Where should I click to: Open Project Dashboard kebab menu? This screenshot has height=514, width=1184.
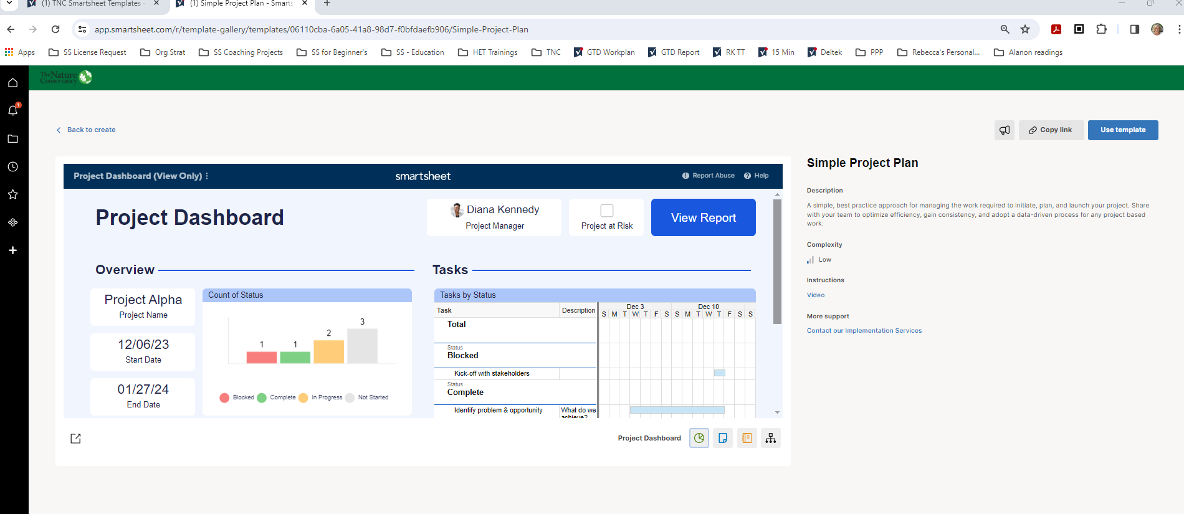pyautogui.click(x=207, y=176)
